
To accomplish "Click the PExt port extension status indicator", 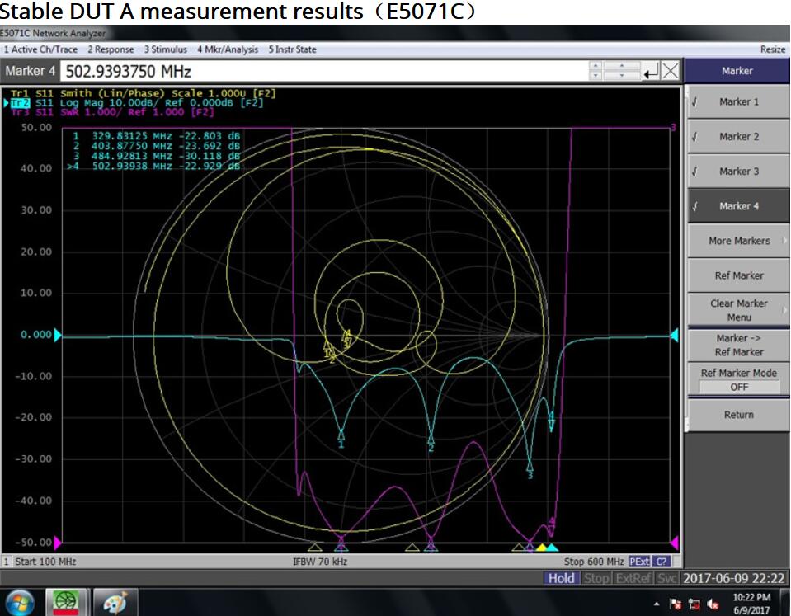I will click(639, 562).
